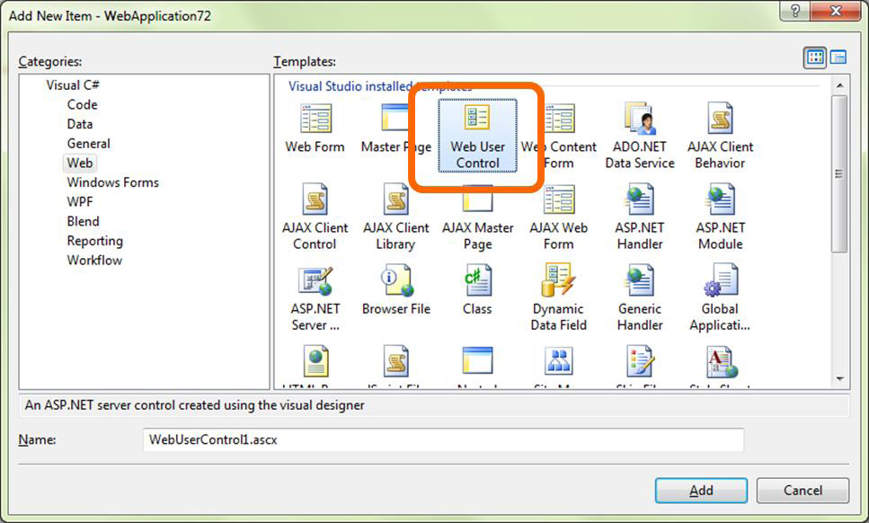Choose the ASP.NET Server control template
The height and width of the screenshot is (523, 869).
pyautogui.click(x=315, y=298)
